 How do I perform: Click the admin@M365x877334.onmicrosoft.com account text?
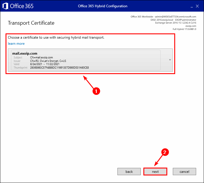pos(175,17)
